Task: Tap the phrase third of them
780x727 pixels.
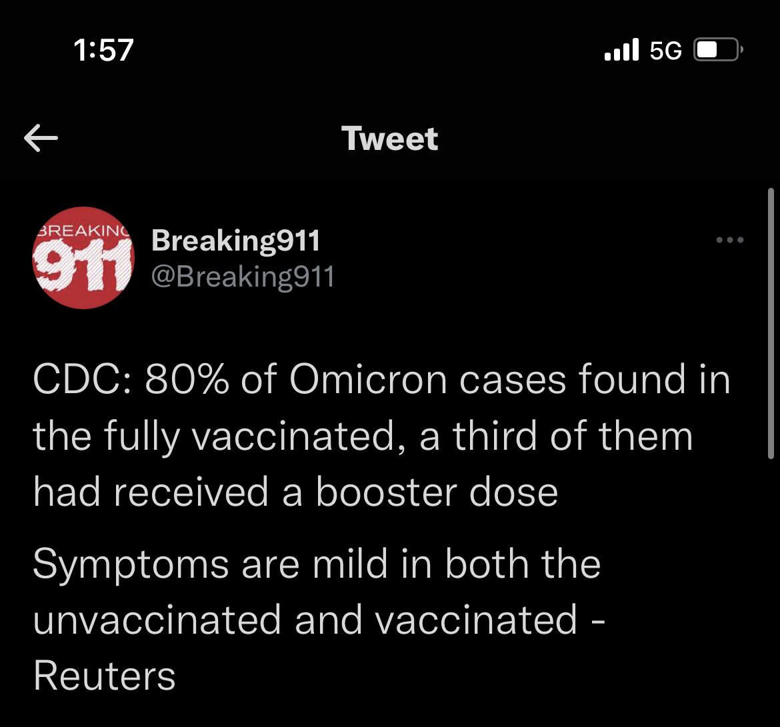Action: (x=572, y=436)
